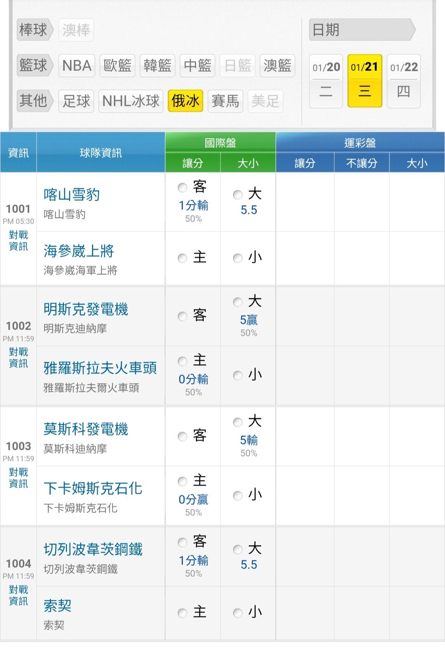Open the NBA league tab
Viewport: 445px width, 658px height.
point(77,66)
